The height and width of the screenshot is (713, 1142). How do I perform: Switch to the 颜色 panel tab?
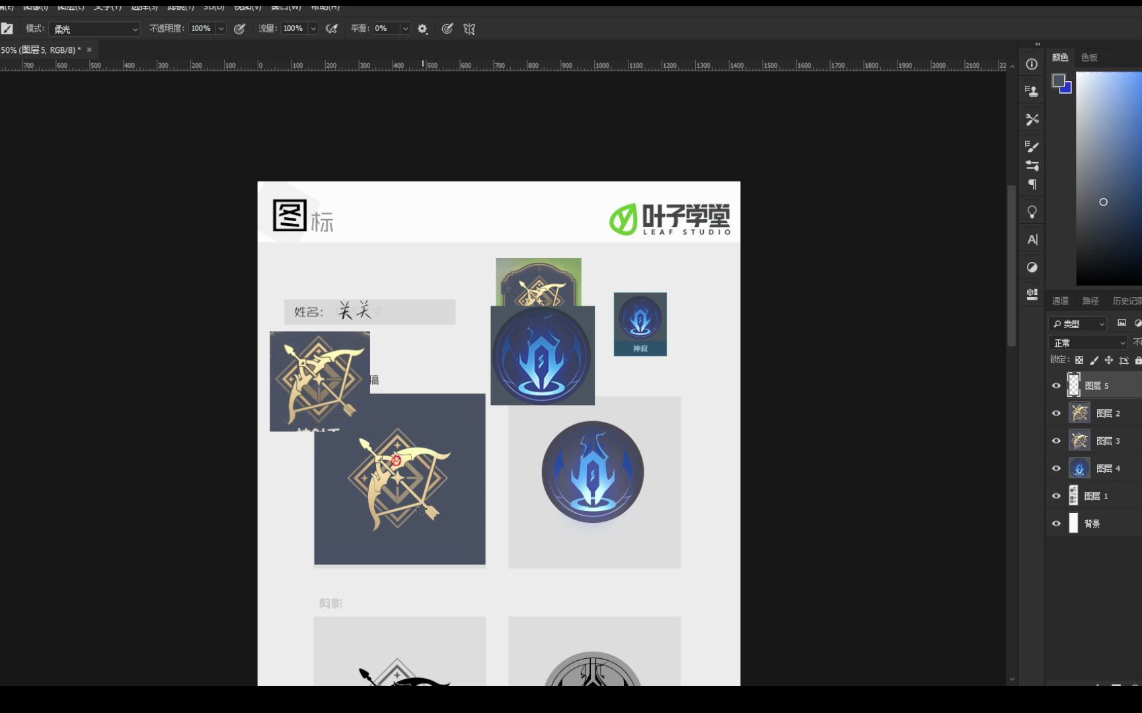pos(1060,57)
